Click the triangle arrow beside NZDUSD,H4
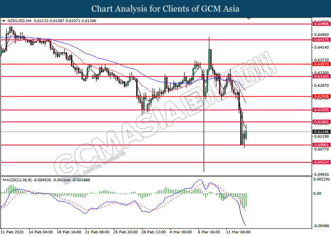 [x=4, y=21]
